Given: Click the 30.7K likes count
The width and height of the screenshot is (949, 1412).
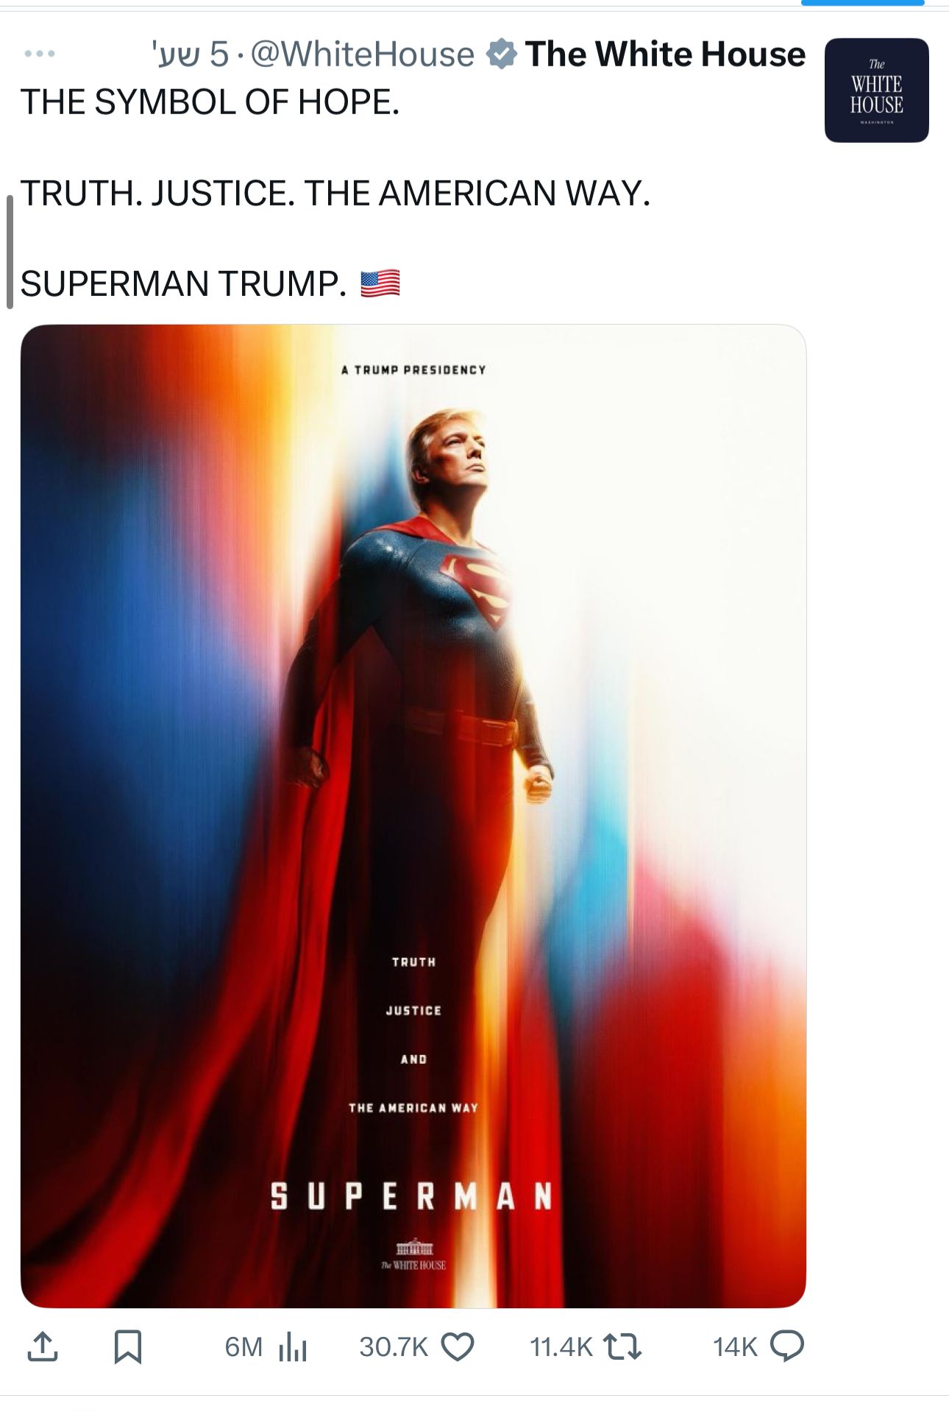Looking at the screenshot, I should pyautogui.click(x=394, y=1347).
